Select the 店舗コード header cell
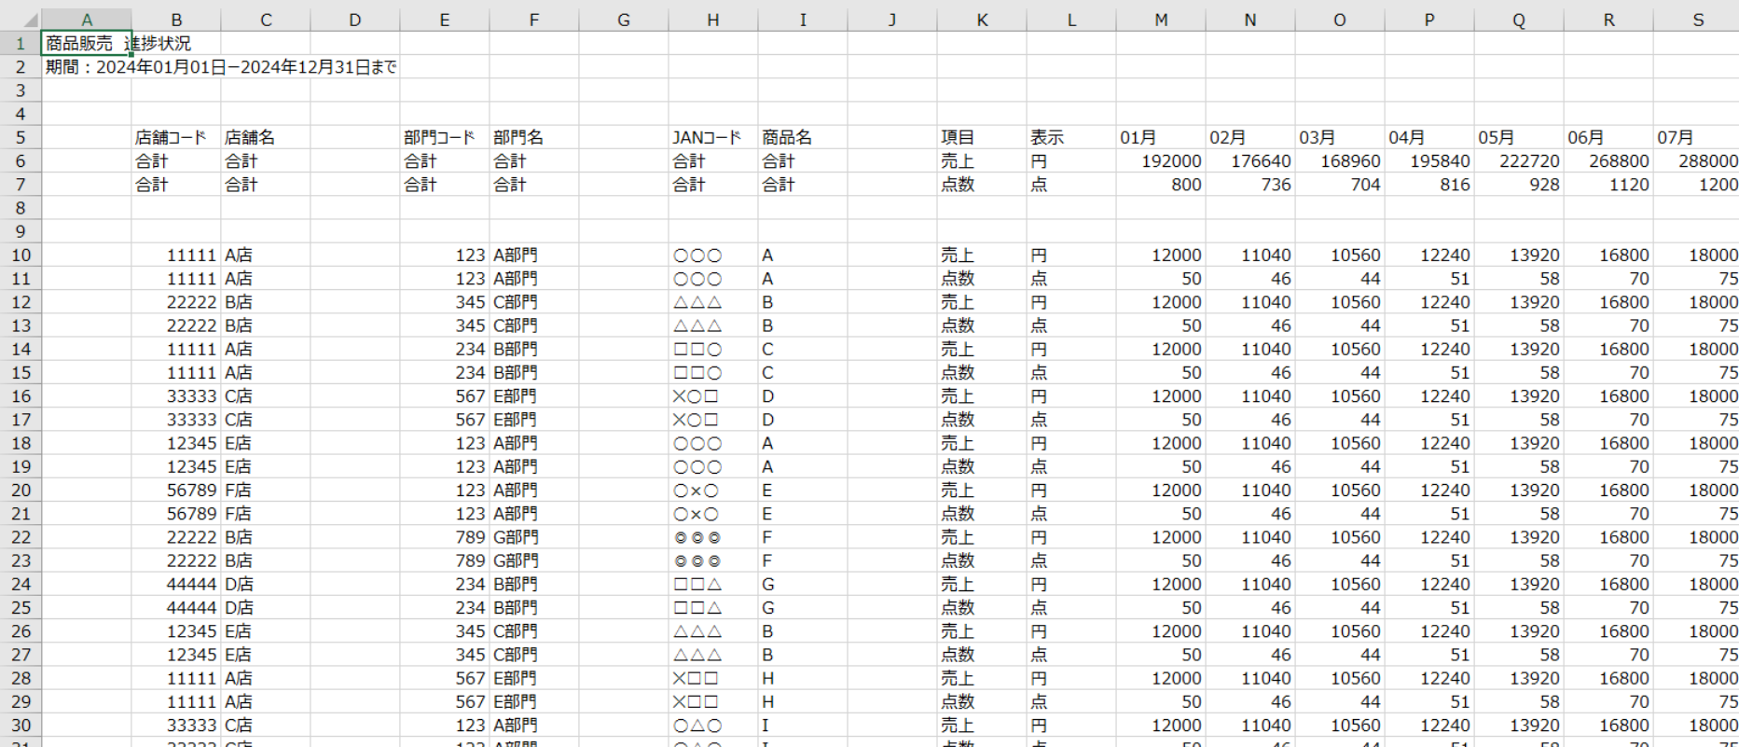The image size is (1739, 747). pyautogui.click(x=176, y=137)
